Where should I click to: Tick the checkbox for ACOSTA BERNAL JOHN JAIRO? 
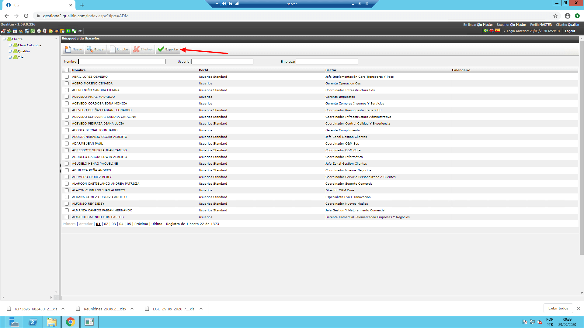(67, 130)
